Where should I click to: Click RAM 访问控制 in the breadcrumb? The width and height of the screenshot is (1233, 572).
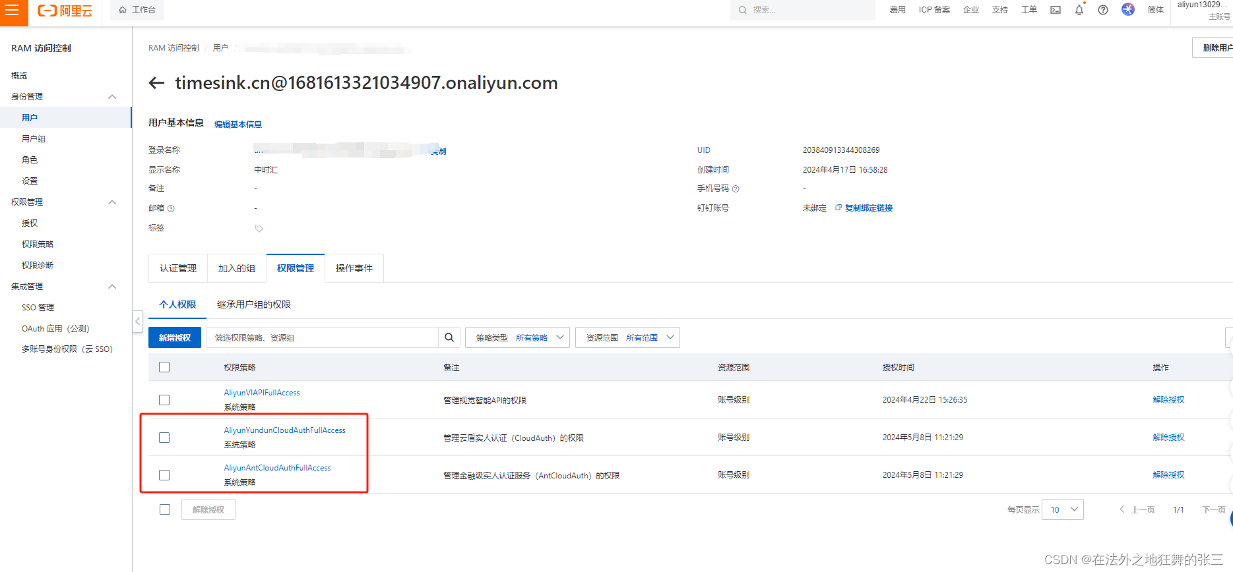174,48
